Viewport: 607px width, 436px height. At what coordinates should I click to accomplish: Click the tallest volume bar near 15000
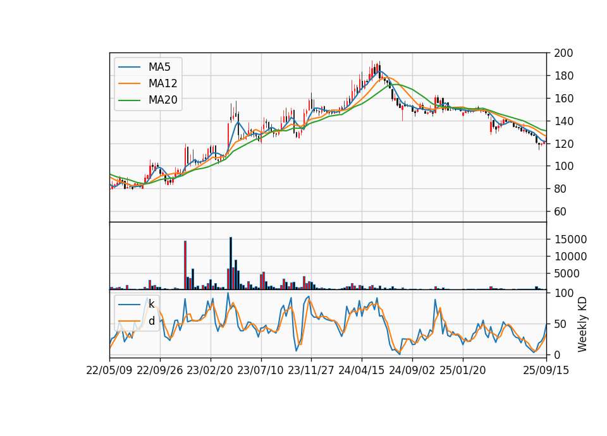pos(231,263)
